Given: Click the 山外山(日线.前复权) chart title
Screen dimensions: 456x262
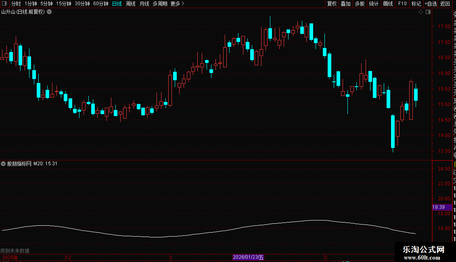Looking at the screenshot, I should click(x=23, y=12).
